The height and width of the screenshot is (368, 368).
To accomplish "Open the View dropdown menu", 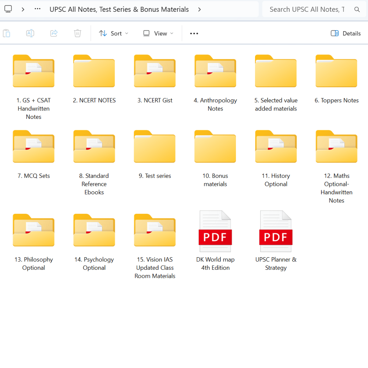I will (x=158, y=33).
